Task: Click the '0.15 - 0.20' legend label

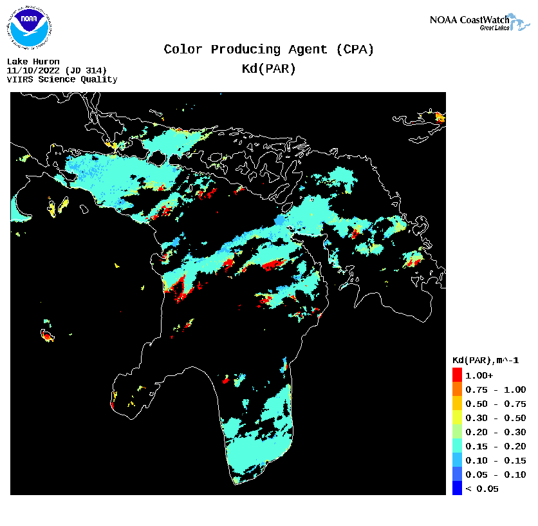Action: coord(496,446)
